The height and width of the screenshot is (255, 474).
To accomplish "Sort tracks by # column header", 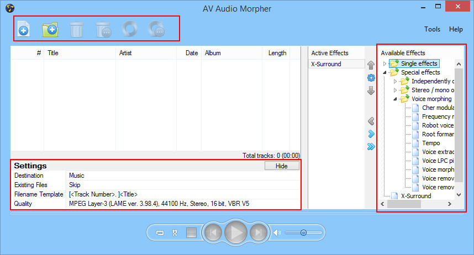I will [x=28, y=53].
